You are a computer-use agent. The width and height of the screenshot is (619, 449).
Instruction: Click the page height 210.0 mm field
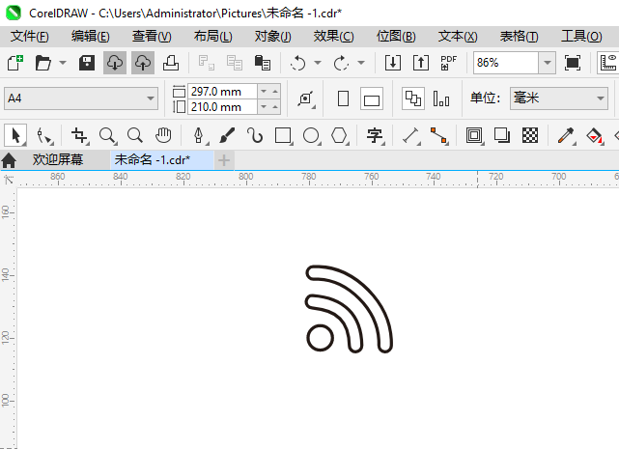click(222, 107)
